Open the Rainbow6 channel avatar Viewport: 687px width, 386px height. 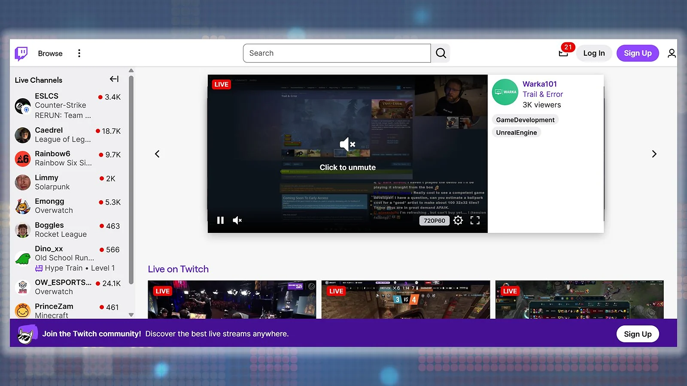(23, 159)
